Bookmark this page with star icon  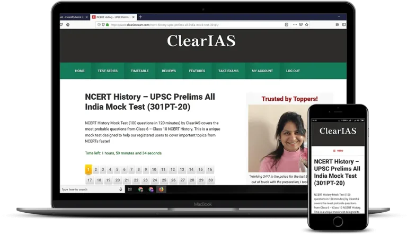pos(306,24)
